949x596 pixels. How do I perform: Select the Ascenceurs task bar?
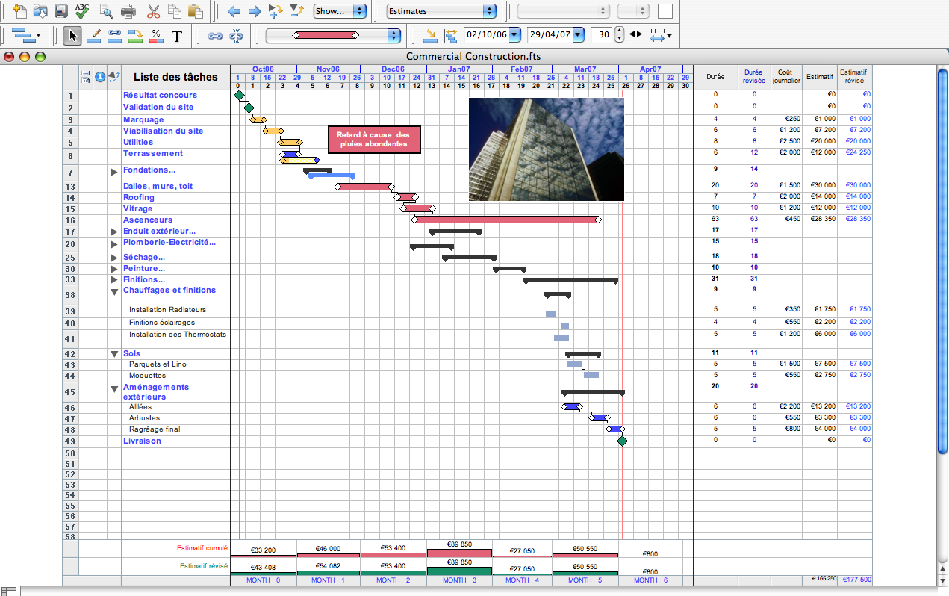(x=506, y=220)
